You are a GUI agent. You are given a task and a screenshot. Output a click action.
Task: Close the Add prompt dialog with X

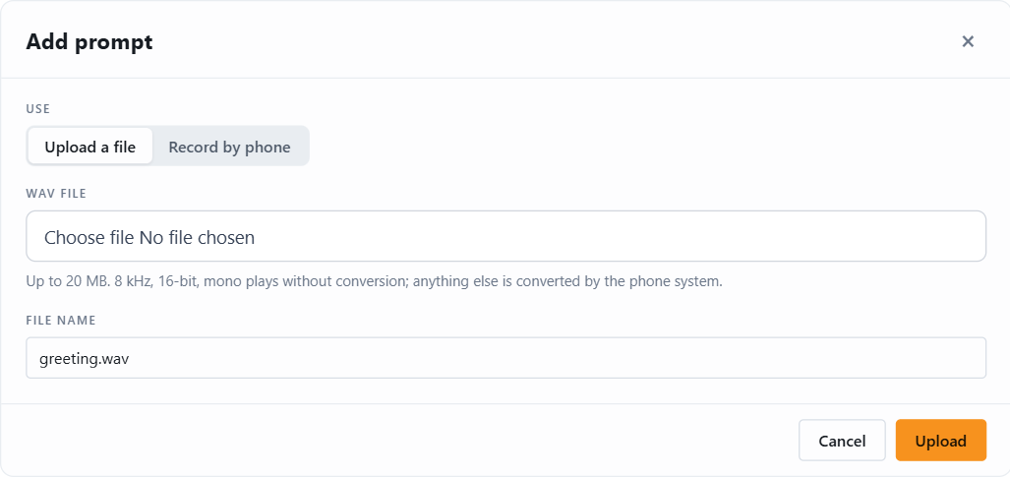[x=968, y=42]
